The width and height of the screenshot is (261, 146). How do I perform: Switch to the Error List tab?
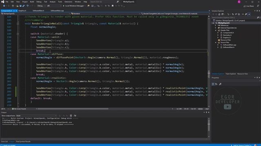(x=4, y=142)
